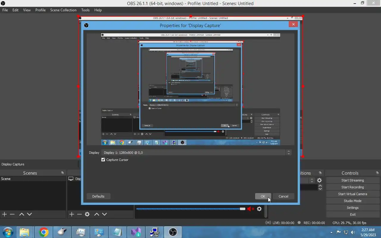Screen dimensions: 381x238
Task: Launch Google Chrome from taskbar
Action: pyautogui.click(x=43, y=232)
